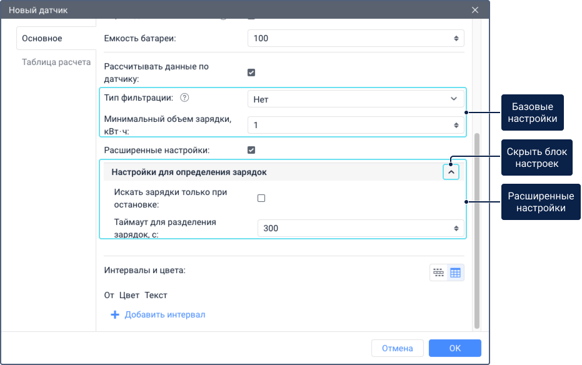Enable Искать зарядки только при остановке
The image size is (582, 365).
tap(261, 198)
